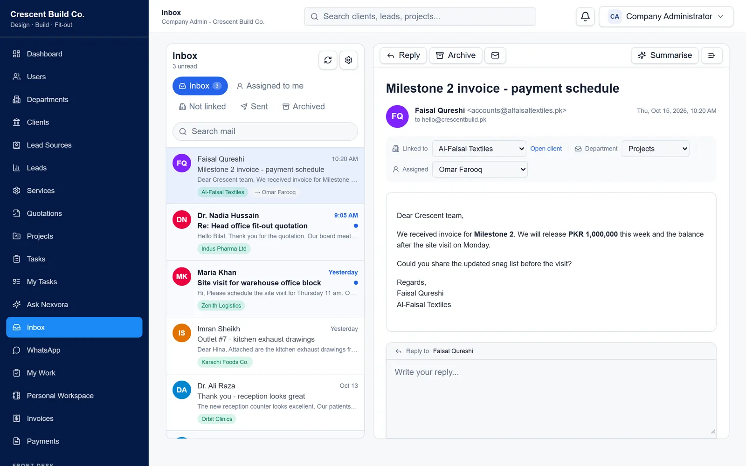Open Departments in sidebar

tap(75, 100)
